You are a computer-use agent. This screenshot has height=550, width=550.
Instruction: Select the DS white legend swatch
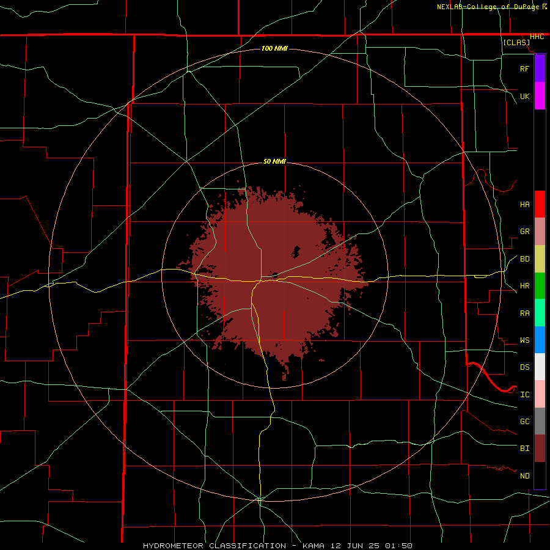(x=540, y=367)
